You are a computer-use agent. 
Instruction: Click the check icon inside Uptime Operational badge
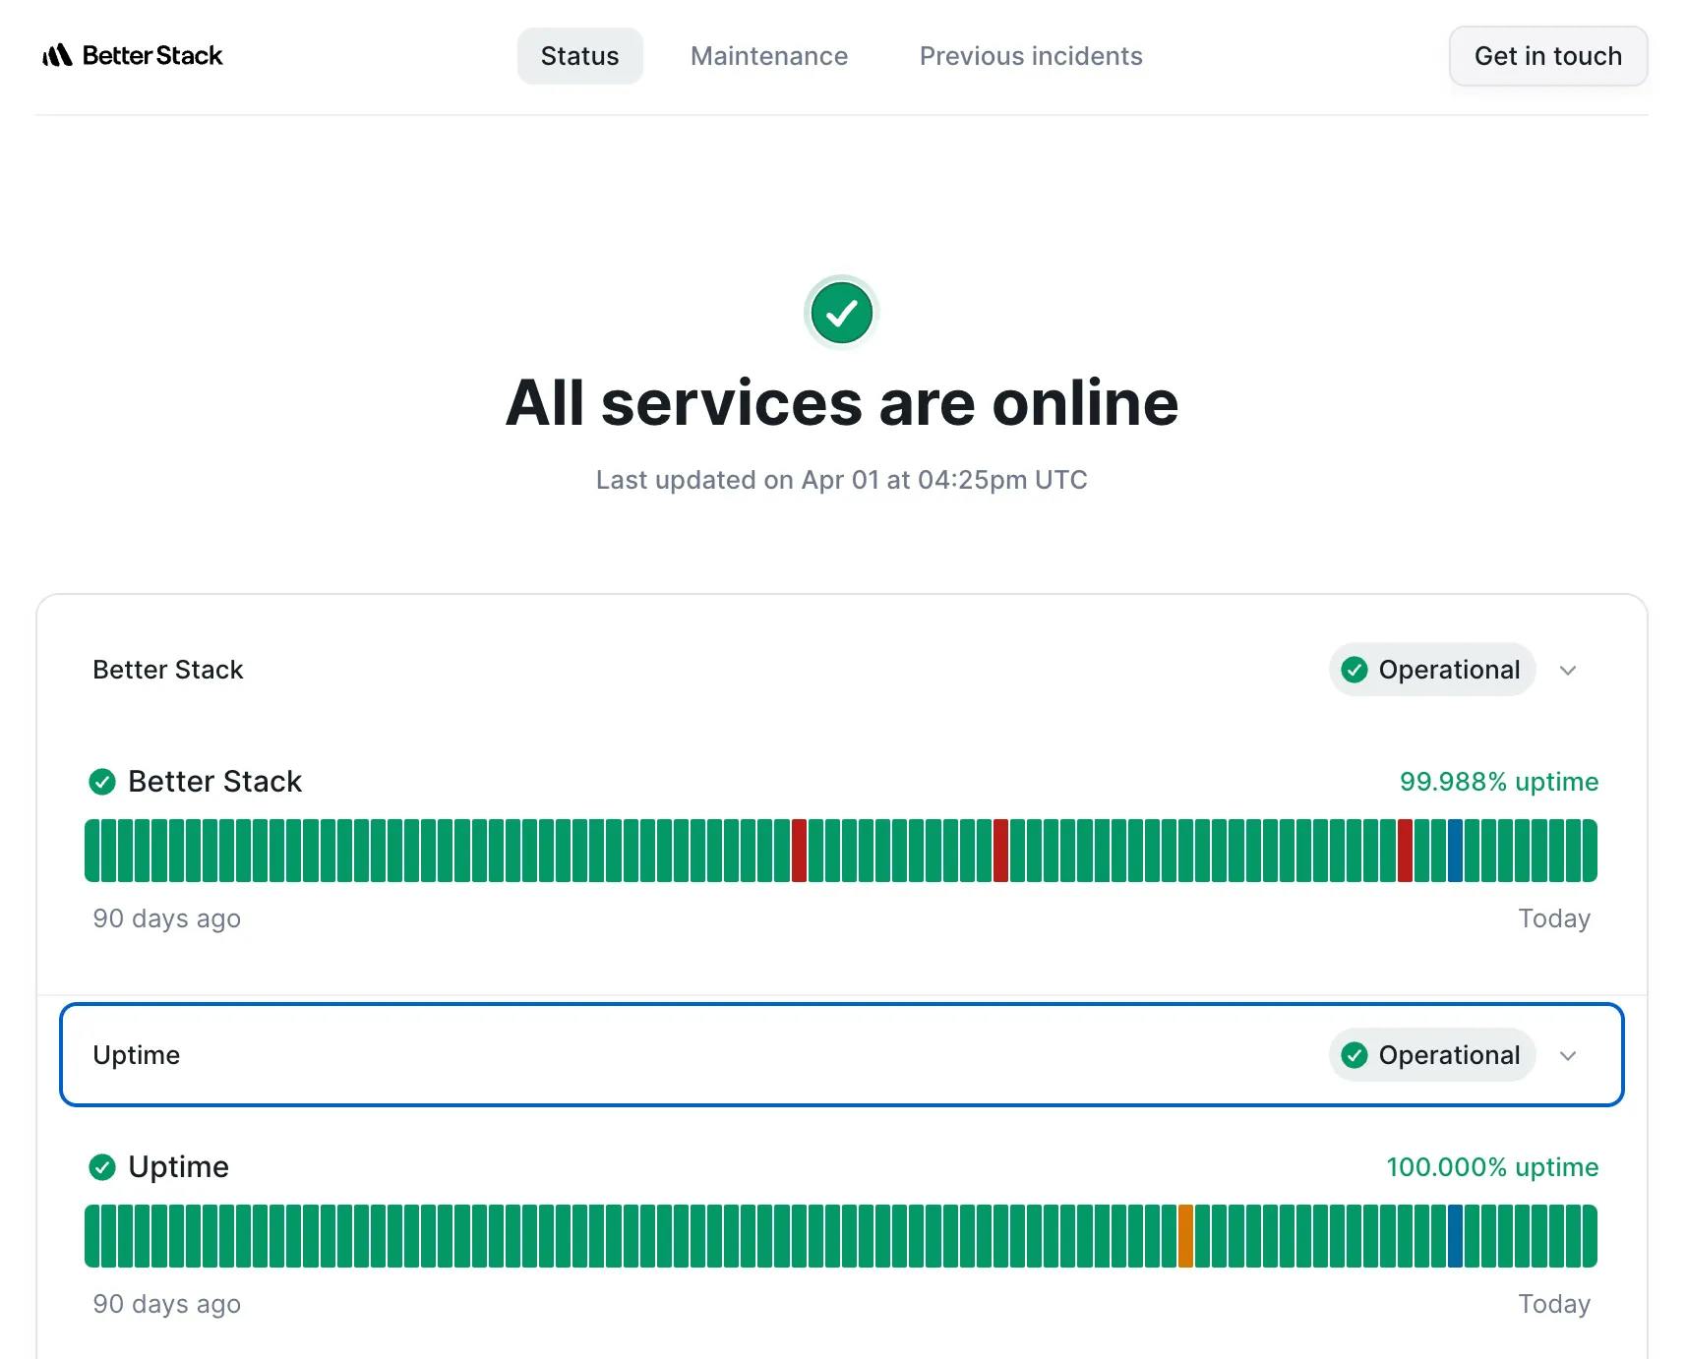tap(1355, 1055)
